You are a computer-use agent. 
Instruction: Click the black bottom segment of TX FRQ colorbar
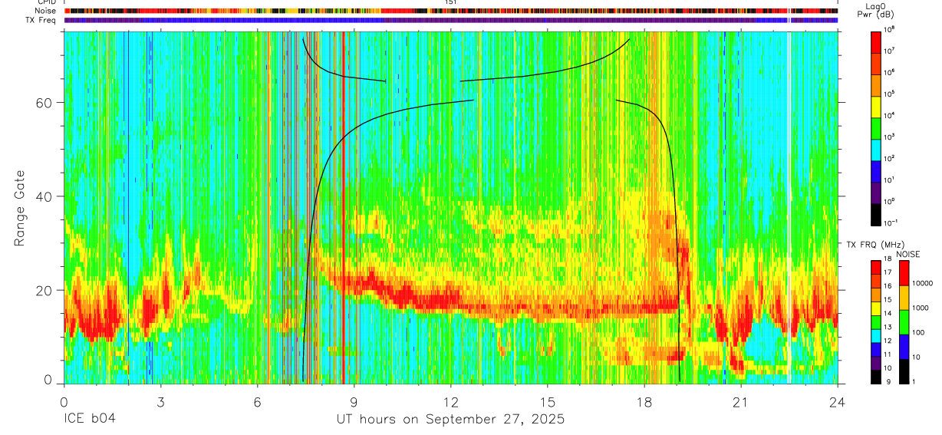coord(877,377)
